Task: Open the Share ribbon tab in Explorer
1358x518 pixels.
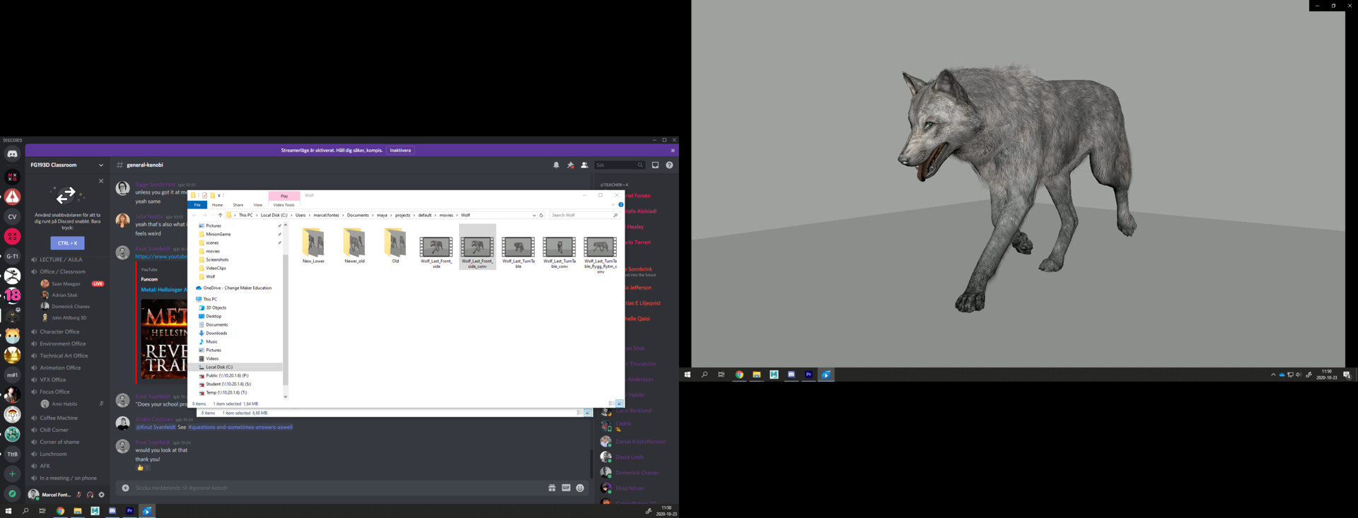Action: coord(238,205)
